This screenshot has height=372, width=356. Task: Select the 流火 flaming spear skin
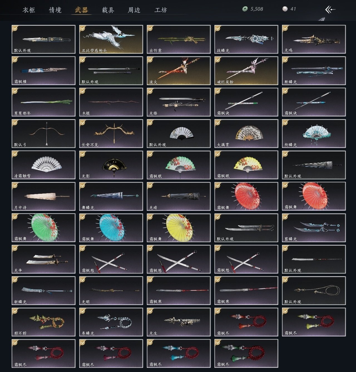click(179, 71)
